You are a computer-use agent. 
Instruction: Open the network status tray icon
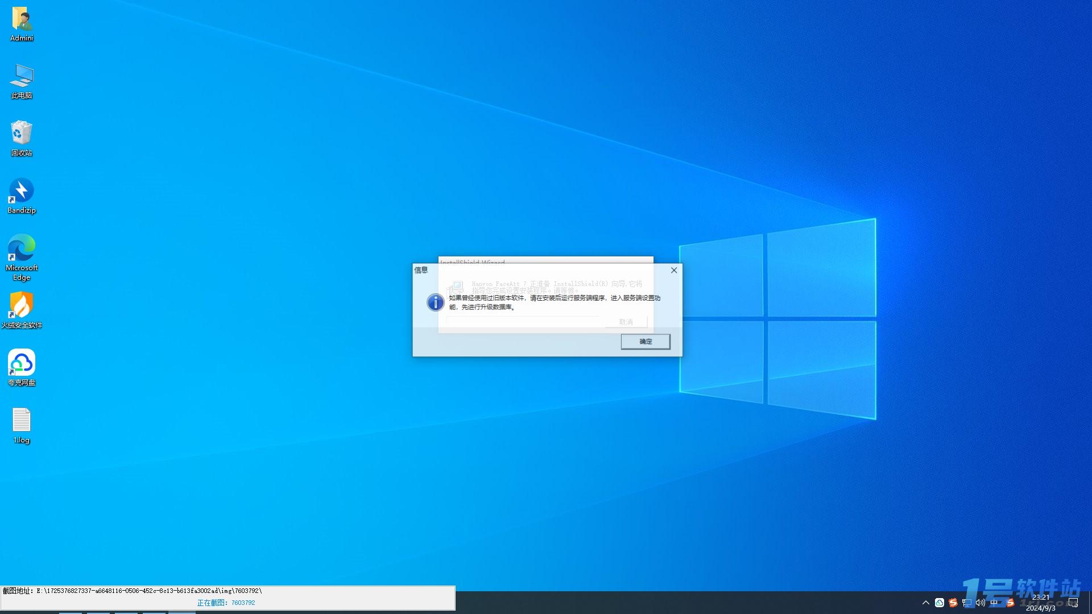pyautogui.click(x=967, y=603)
